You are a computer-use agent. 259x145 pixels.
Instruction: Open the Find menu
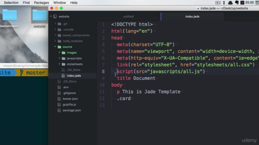[x=26, y=3]
